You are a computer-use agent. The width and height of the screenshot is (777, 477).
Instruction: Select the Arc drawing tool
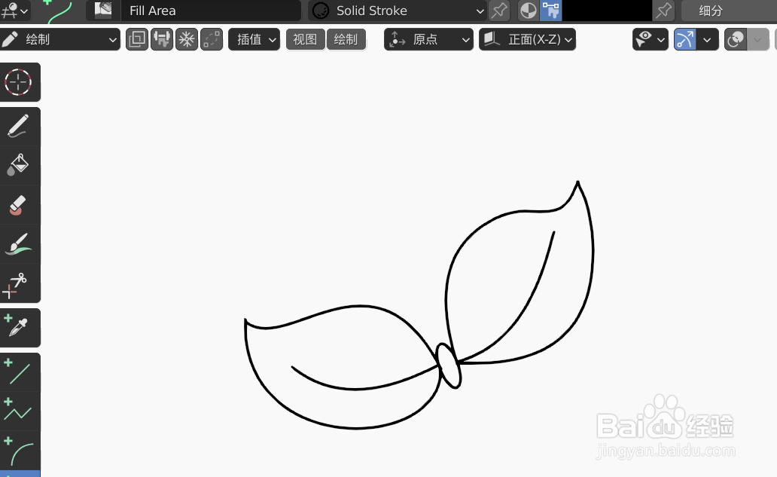coord(20,451)
